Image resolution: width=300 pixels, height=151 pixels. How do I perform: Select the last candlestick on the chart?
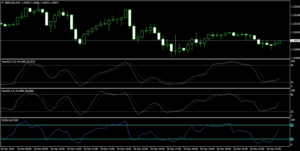pos(279,42)
